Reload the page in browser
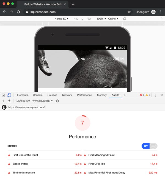 coord(18,12)
